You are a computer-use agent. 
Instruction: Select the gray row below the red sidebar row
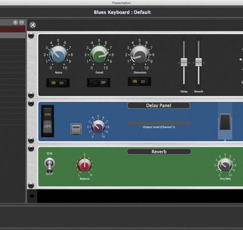pyautogui.click(x=13, y=35)
